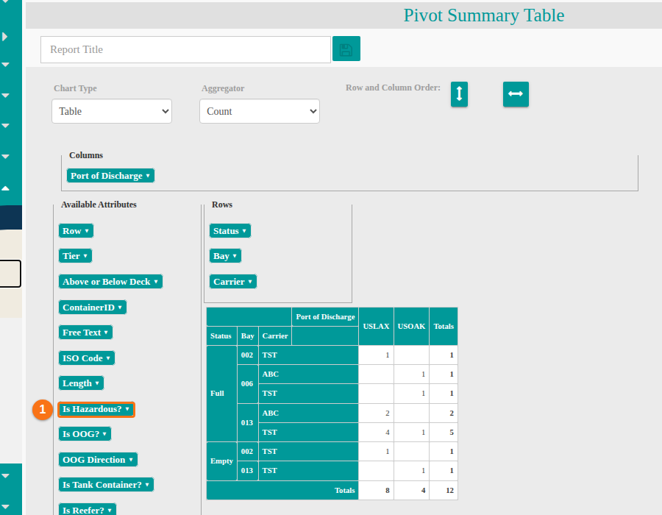The image size is (662, 515).
Task: Open the Tier attribute filter chip
Action: 75,256
